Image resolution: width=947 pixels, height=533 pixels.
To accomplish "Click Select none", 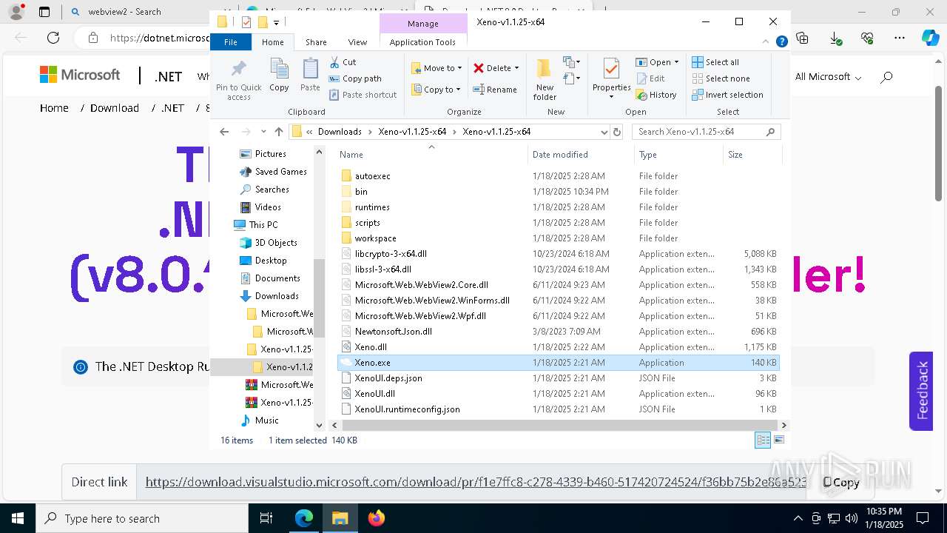I will [721, 78].
